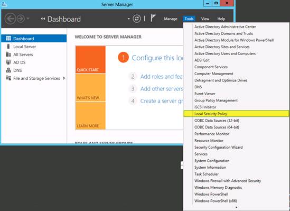The width and height of the screenshot is (290, 211).
Task: Click the QUICK START tile
Action: (x=90, y=60)
